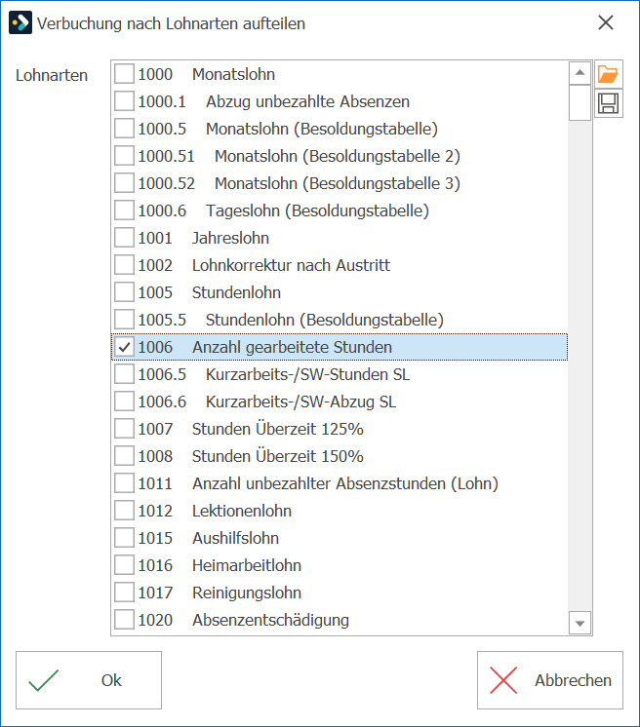The width and height of the screenshot is (640, 727).
Task: Check 1005.5 Stundenlohn (Besoldungstabelle) box
Action: coord(124,320)
